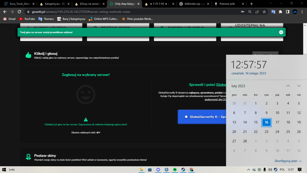This screenshot has height=173, width=307.
Task: Open the Online MP3 Cutter bookmark
Action: [x=103, y=19]
